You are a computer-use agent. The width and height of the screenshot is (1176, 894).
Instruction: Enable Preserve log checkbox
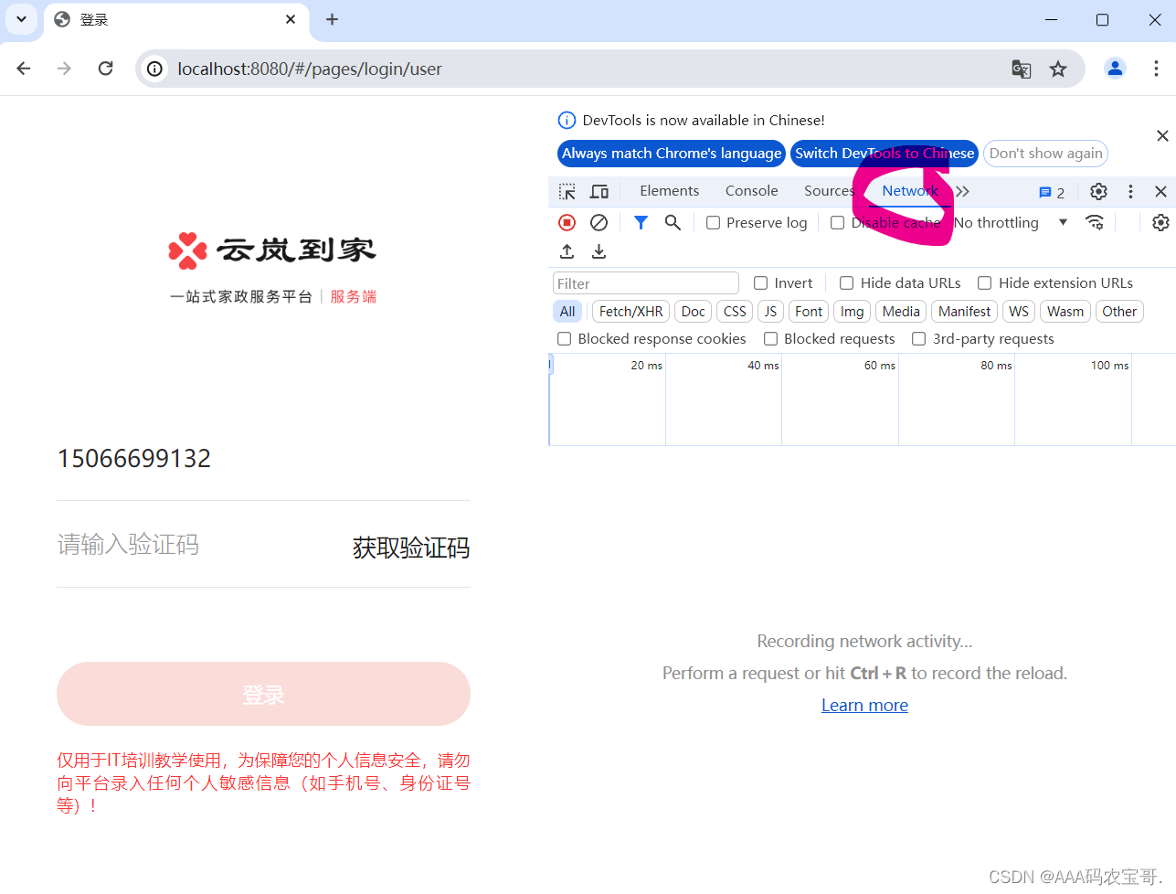pyautogui.click(x=714, y=223)
